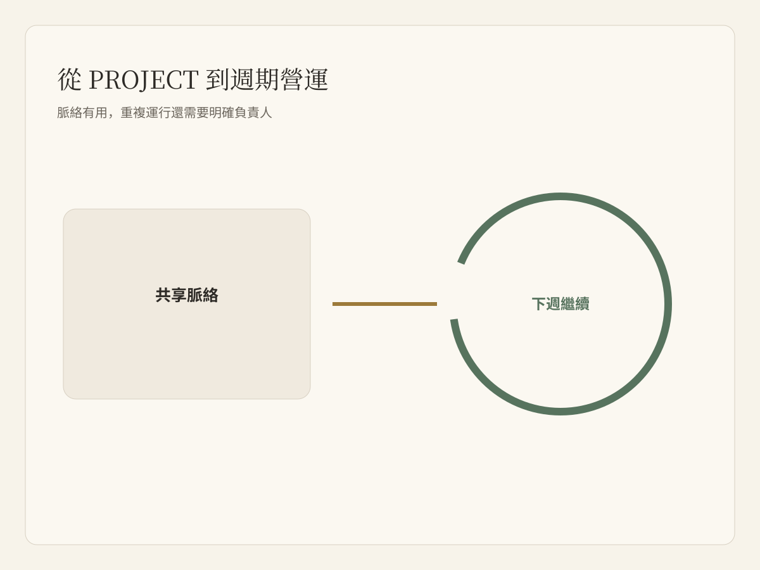Click the green ring at its rightmost edge
760x570 pixels.
[668, 304]
